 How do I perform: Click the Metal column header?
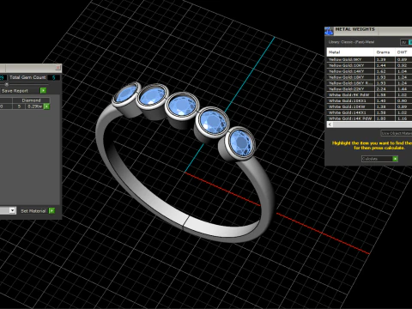(x=350, y=52)
